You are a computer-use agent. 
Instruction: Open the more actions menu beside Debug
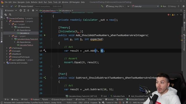pyautogui.click(x=178, y=6)
